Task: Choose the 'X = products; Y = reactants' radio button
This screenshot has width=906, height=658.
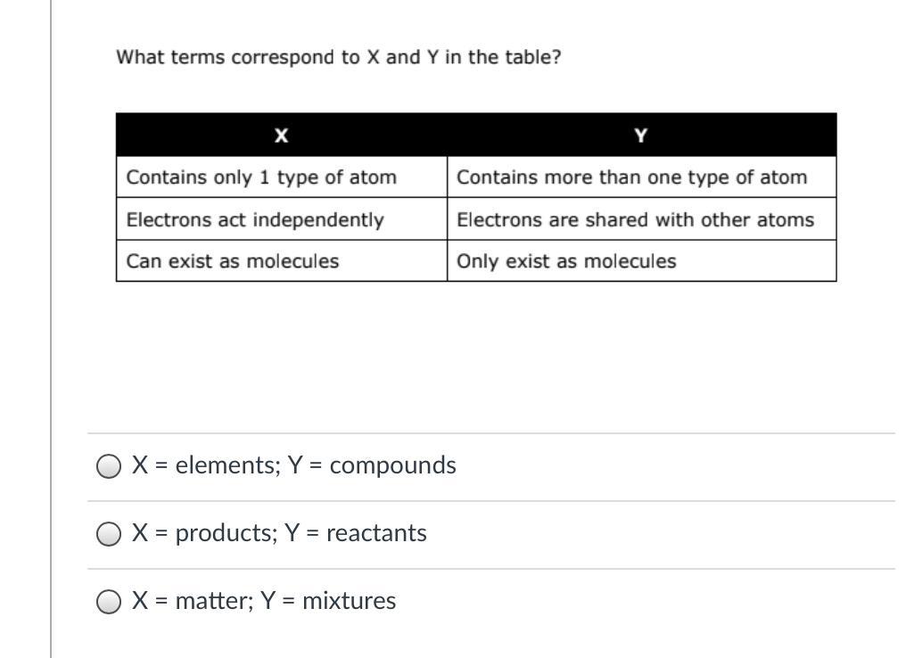Action: pos(108,534)
